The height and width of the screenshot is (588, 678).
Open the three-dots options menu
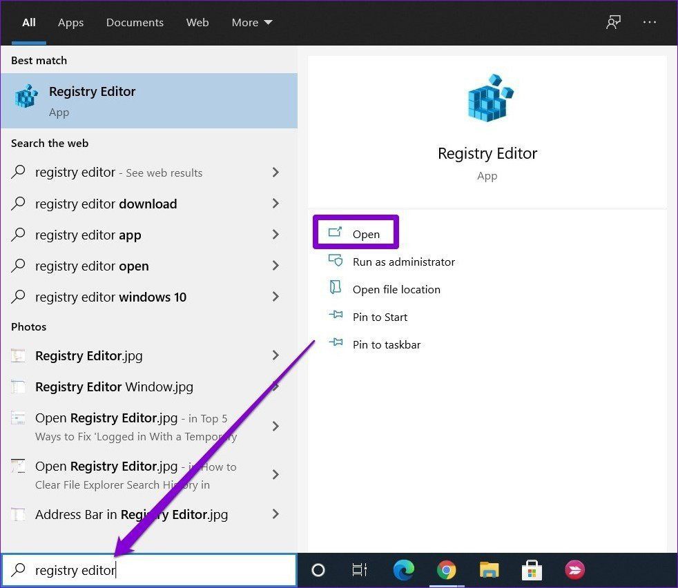(x=650, y=22)
